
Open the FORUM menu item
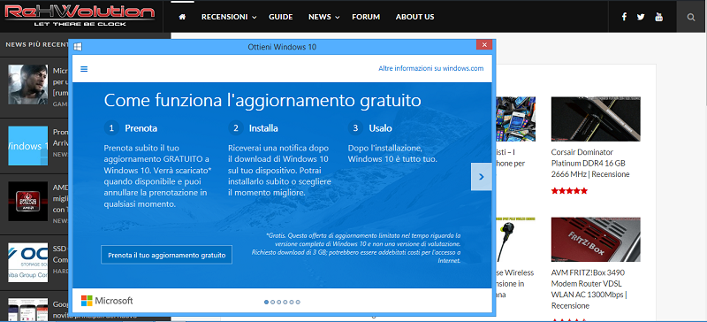(366, 17)
